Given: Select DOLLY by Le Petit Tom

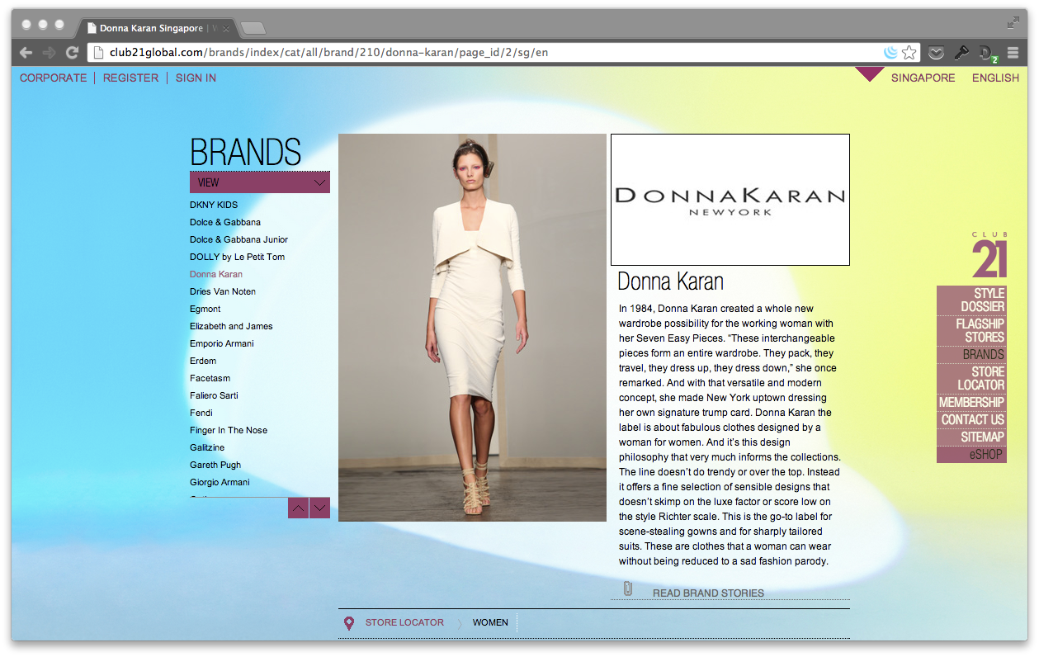Looking at the screenshot, I should 237,257.
